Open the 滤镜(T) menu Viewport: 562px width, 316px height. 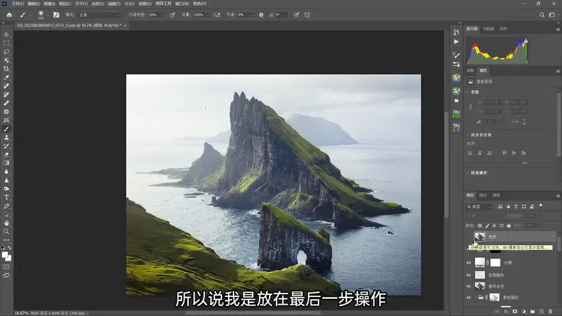coord(114,3)
